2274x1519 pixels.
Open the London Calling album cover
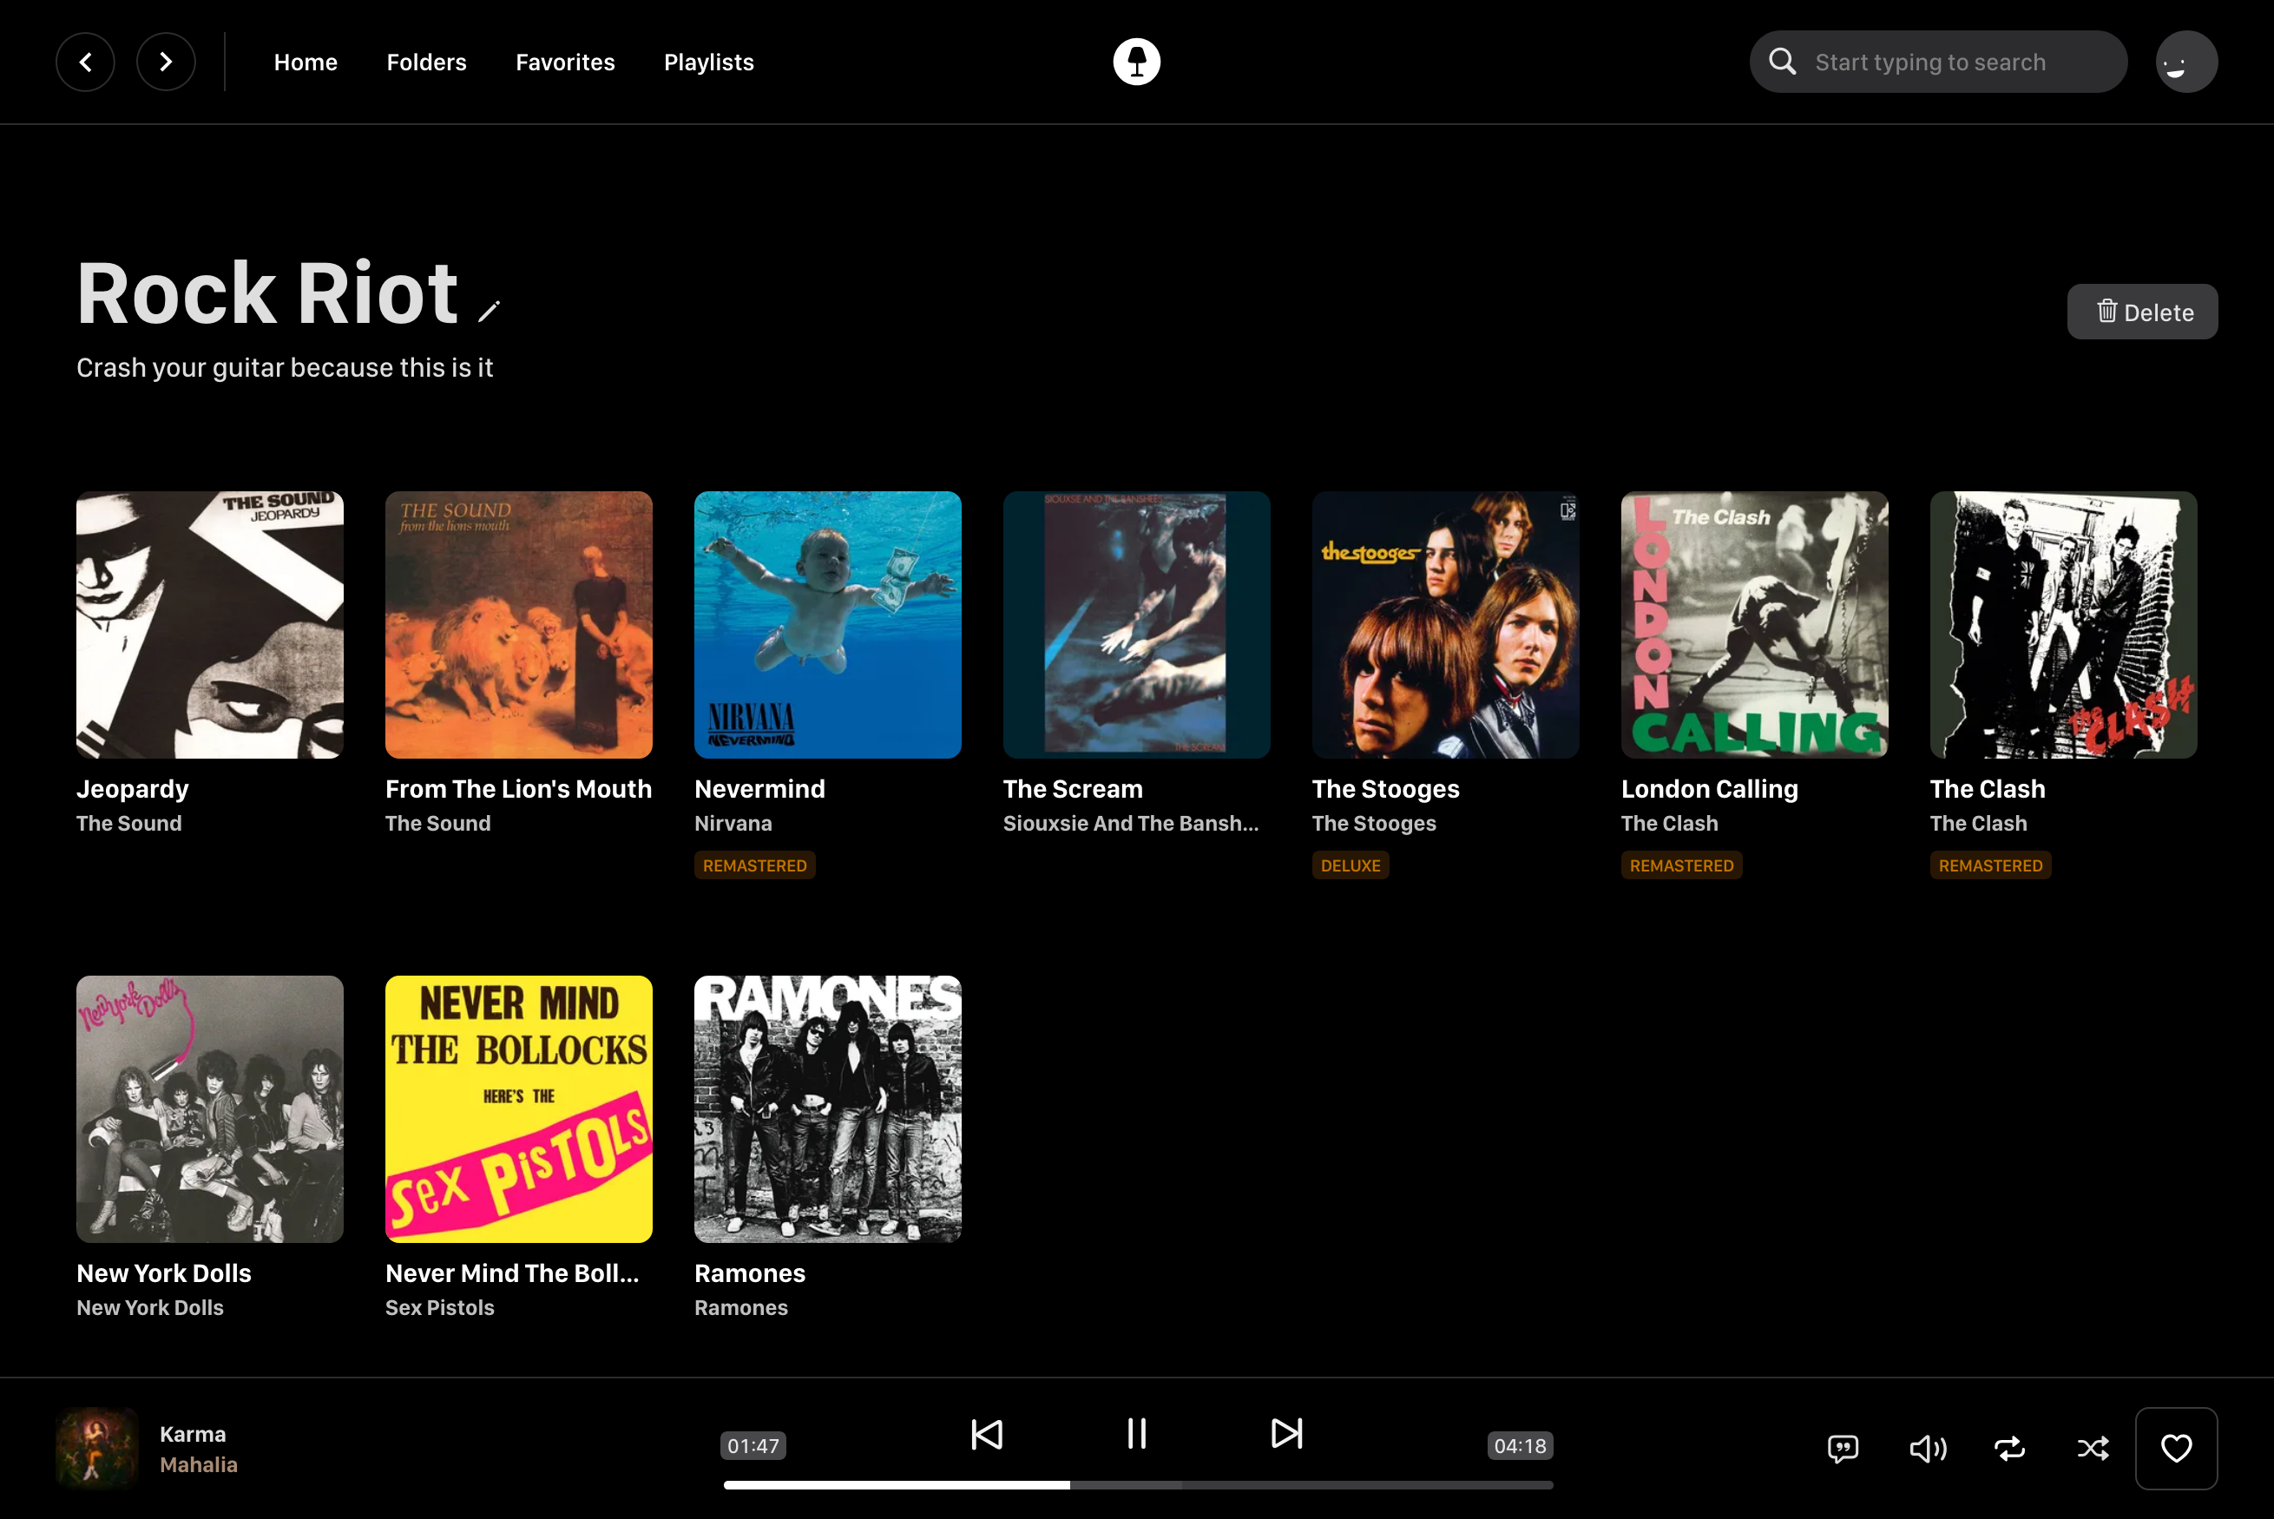click(x=1755, y=625)
